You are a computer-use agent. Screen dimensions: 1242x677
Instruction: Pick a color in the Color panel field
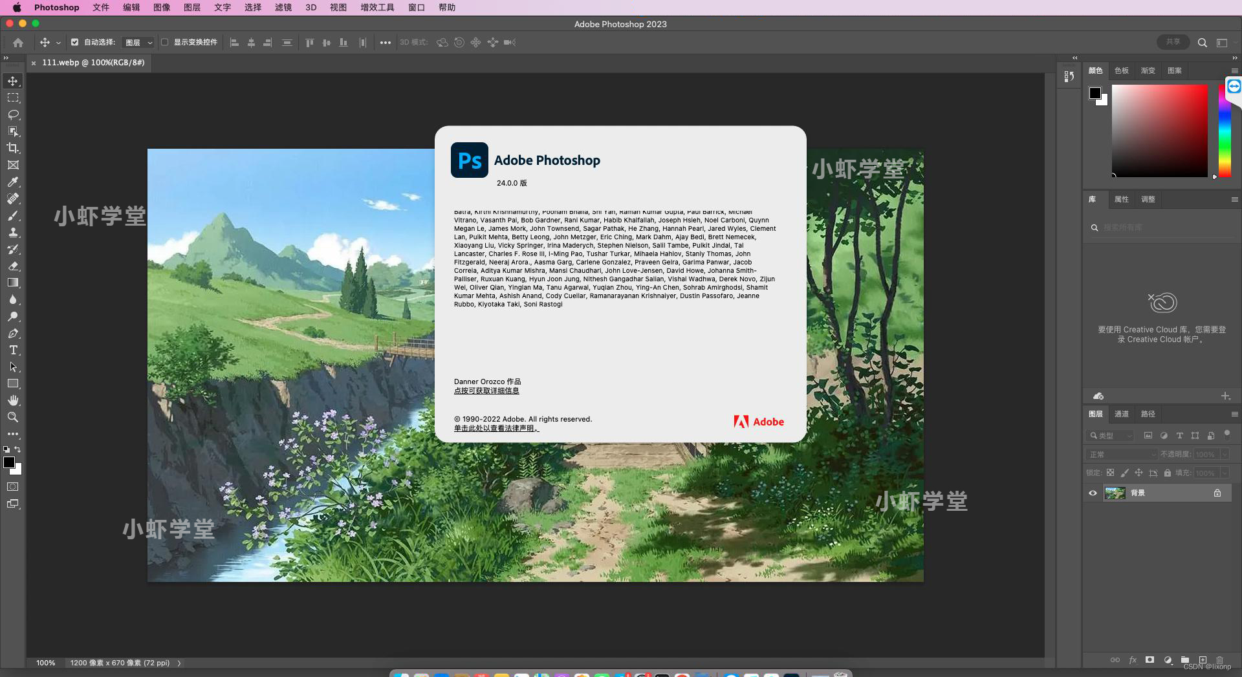1160,131
